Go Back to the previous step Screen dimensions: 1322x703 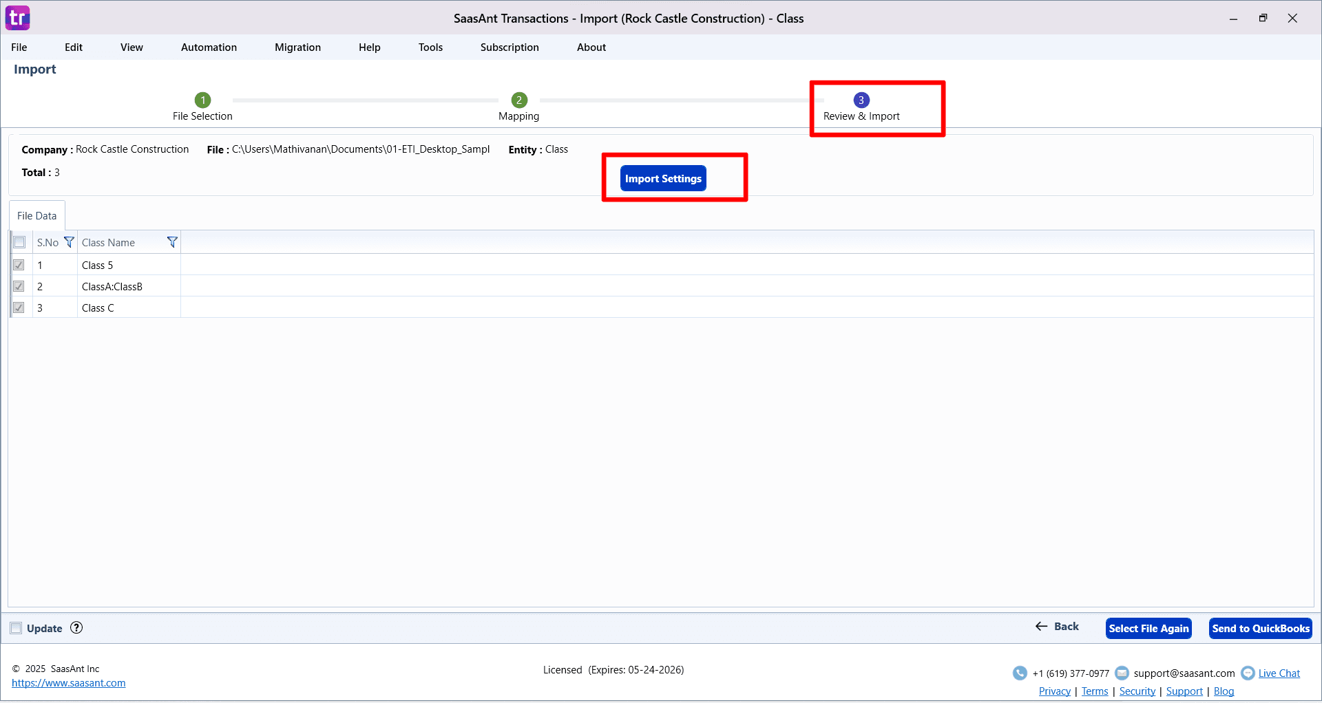(1058, 626)
